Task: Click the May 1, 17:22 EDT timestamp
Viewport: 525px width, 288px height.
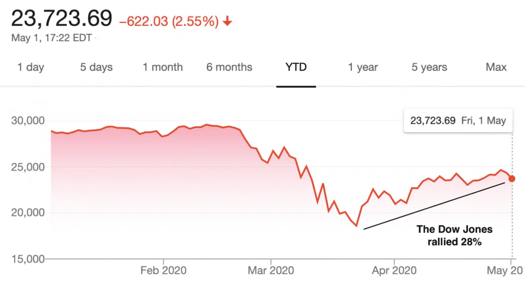Action: coord(51,38)
